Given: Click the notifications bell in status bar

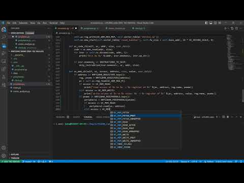Looking at the screenshot, I should (241, 162).
